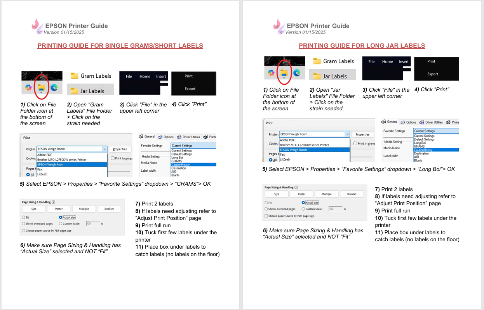Enable Choose paper source checkbox on Single Grams page
Image resolution: width=484 pixels, height=310 pixels.
click(x=23, y=231)
